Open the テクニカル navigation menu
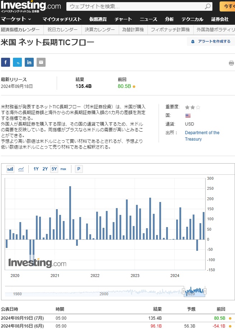 (x=192, y=19)
